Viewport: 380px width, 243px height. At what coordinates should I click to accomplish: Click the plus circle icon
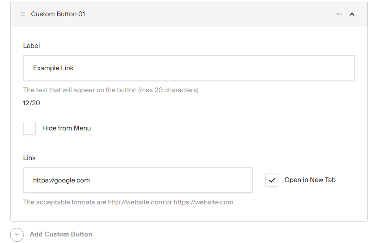(17, 235)
